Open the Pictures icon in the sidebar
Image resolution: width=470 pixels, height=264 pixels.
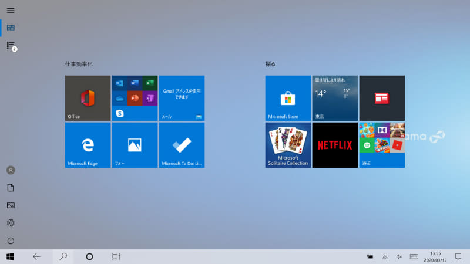(x=11, y=205)
